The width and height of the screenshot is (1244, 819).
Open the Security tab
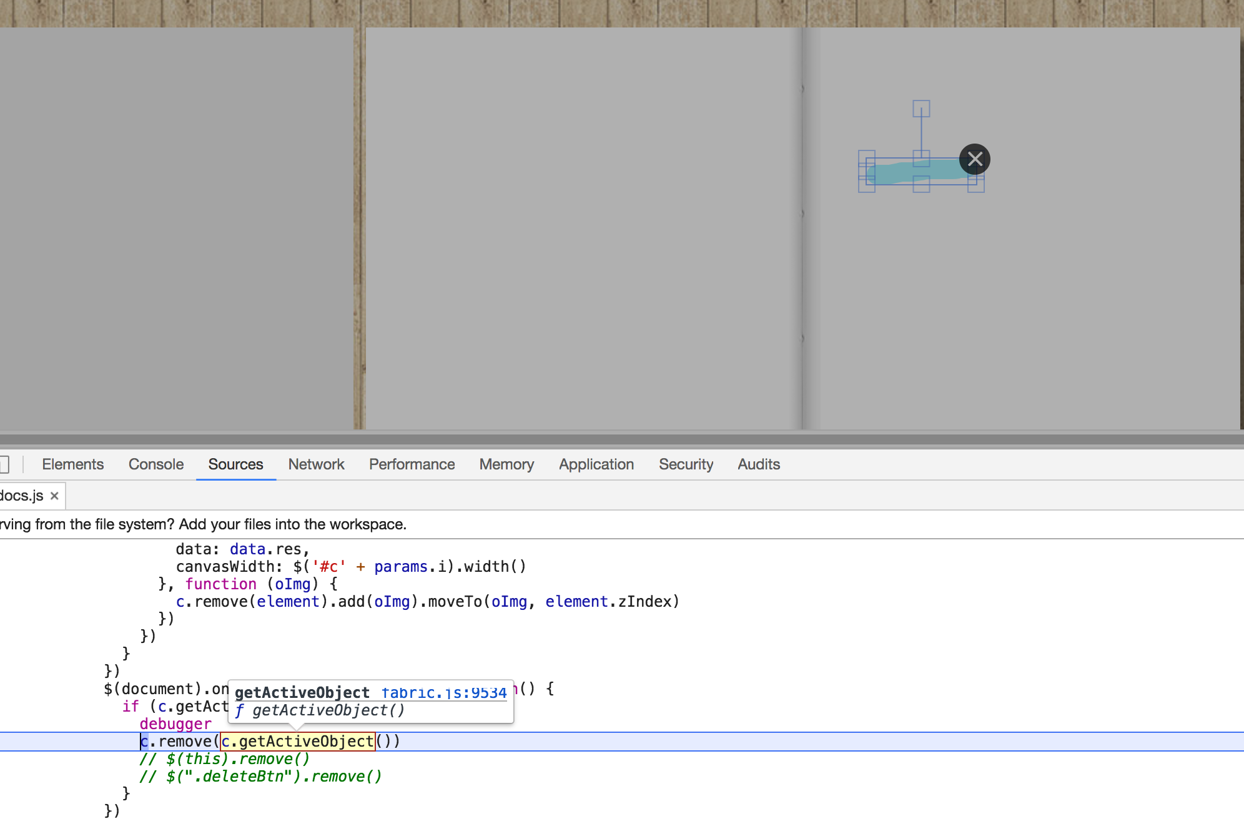pos(686,464)
